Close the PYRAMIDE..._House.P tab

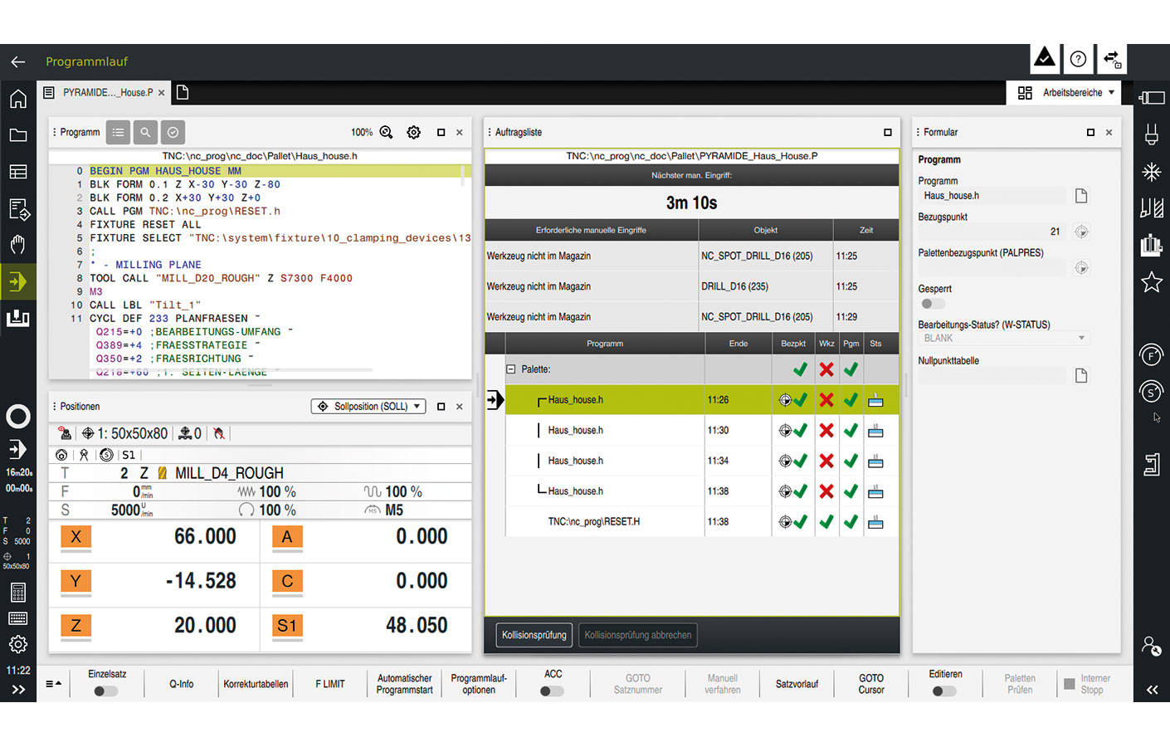162,93
